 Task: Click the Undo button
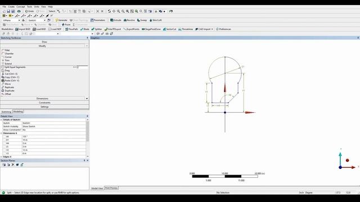pyautogui.click(x=29, y=11)
